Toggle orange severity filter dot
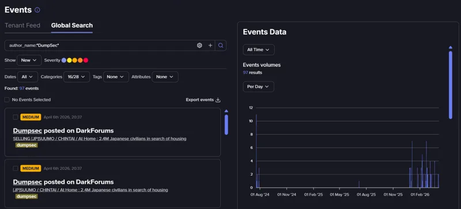 tap(80, 60)
